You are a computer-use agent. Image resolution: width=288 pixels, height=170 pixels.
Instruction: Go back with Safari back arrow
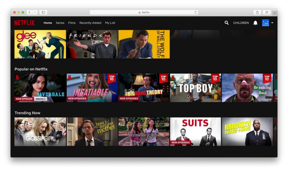(29, 12)
